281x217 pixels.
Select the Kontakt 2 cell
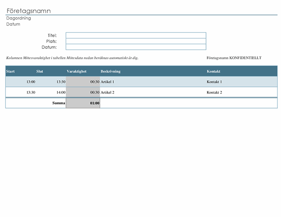coord(214,92)
